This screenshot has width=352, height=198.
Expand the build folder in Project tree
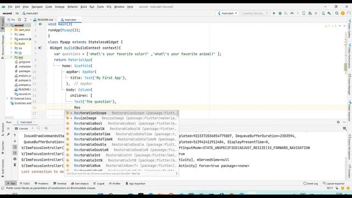pyautogui.click(x=11, y=43)
